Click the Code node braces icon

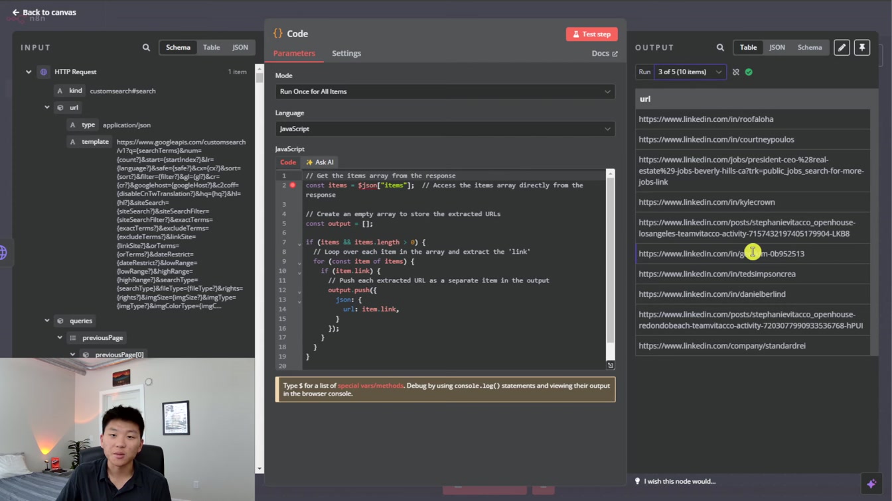click(278, 33)
